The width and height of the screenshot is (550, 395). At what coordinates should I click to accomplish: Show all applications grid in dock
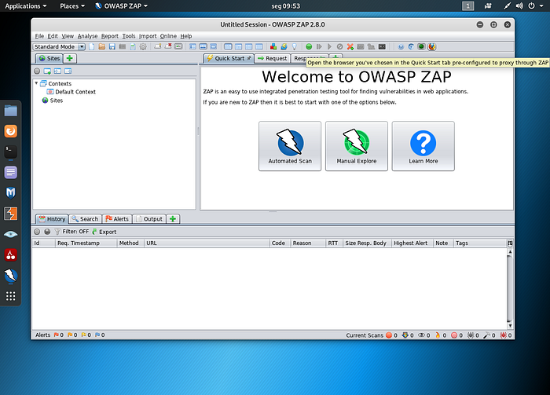[x=10, y=296]
